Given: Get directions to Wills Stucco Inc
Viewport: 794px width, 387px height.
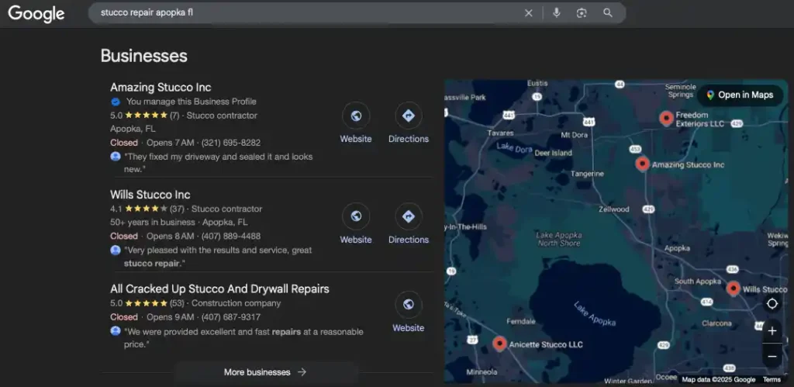Looking at the screenshot, I should tap(409, 217).
